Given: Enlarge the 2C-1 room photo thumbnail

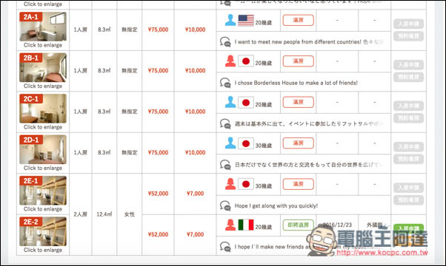Looking at the screenshot, I should tap(43, 109).
